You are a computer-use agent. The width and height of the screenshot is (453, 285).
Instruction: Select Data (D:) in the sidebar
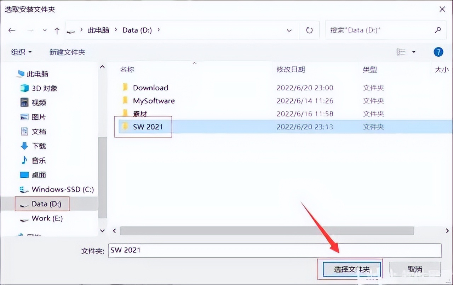click(x=42, y=204)
